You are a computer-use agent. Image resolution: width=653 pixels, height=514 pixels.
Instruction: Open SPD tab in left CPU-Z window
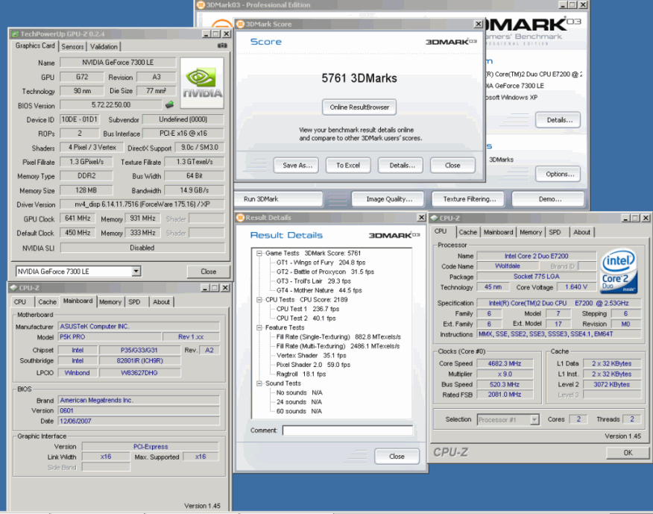point(134,302)
